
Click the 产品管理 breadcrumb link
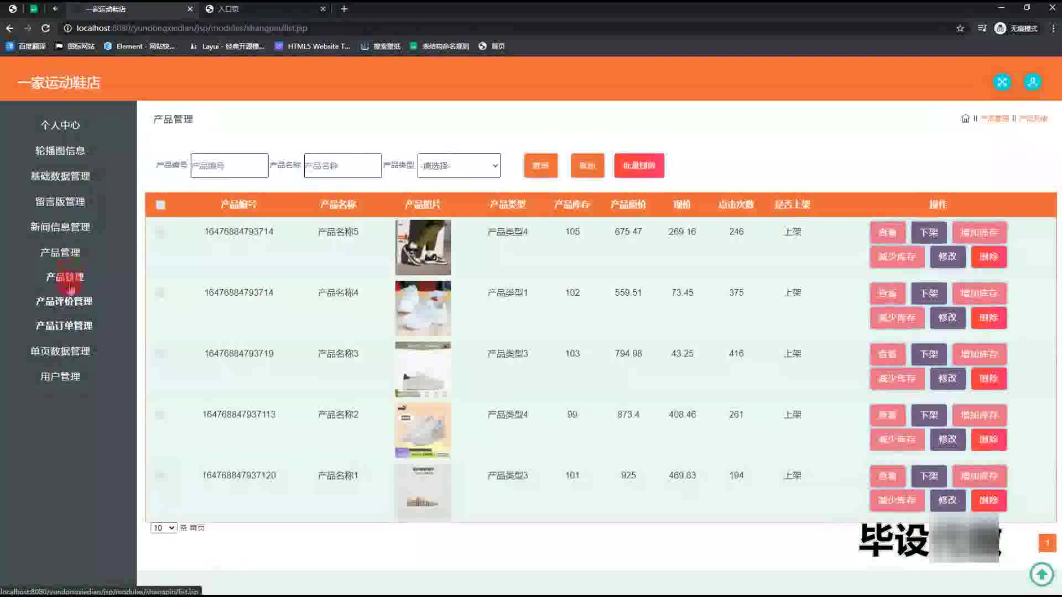click(995, 118)
